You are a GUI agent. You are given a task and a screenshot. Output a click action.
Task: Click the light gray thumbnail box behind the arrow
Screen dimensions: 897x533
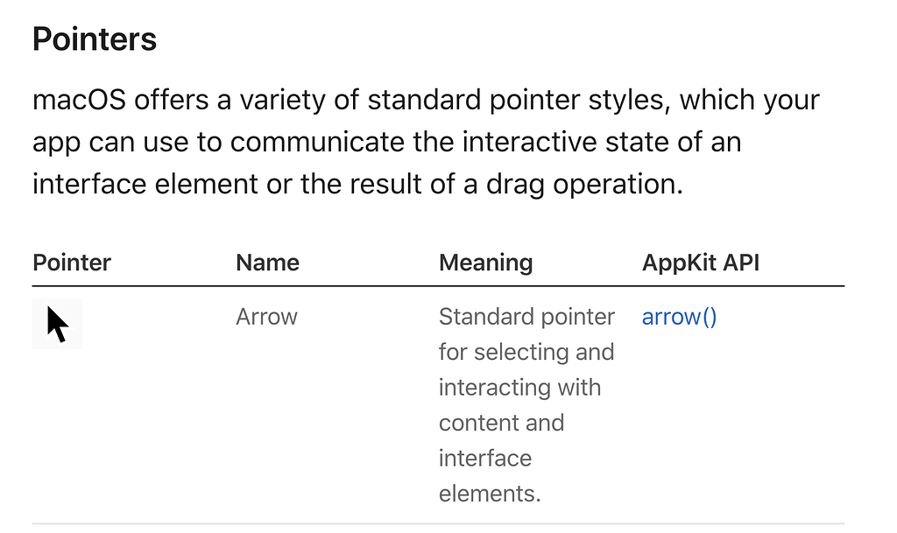pos(57,324)
